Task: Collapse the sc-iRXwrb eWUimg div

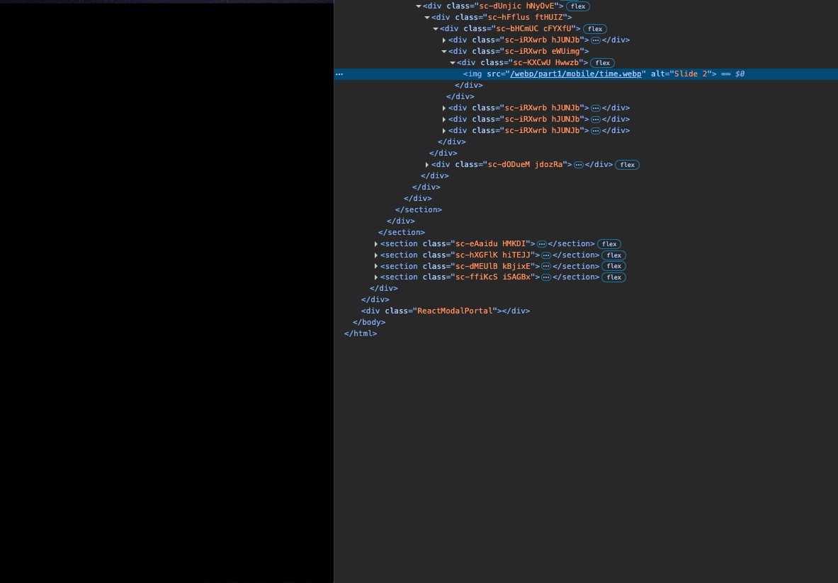Action: pos(444,51)
